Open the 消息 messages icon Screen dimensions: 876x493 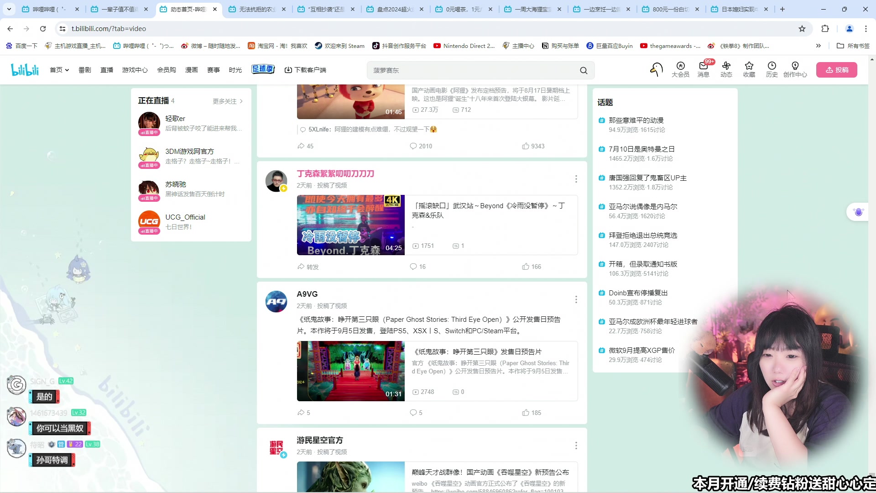(703, 70)
